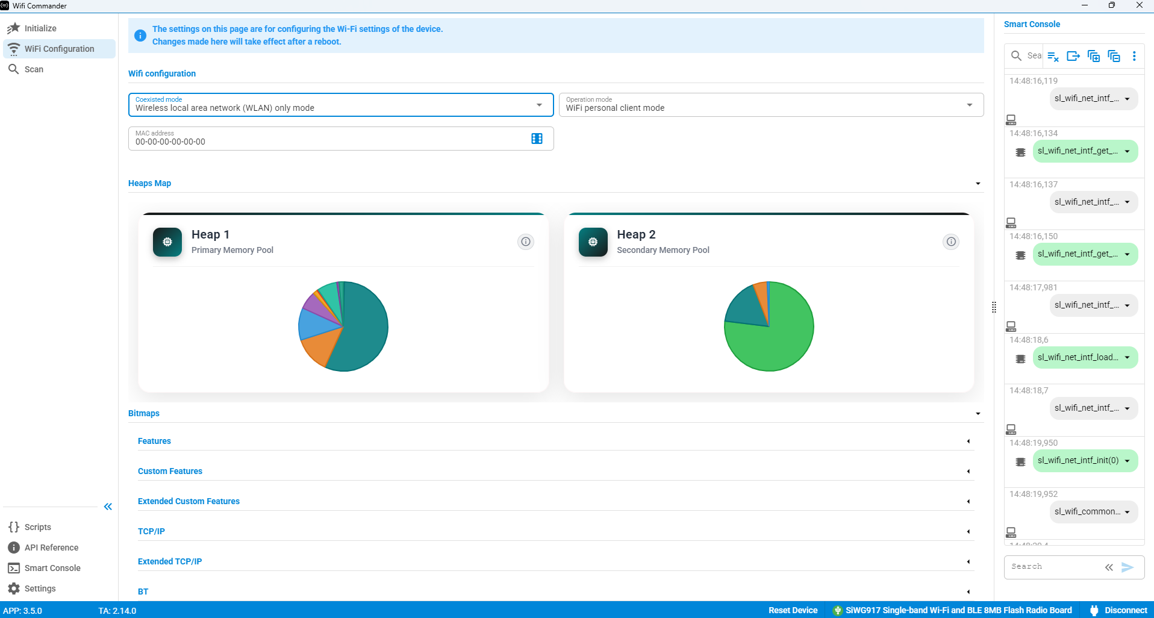Open Heap 2 info icon
This screenshot has width=1154, height=618.
pos(951,242)
